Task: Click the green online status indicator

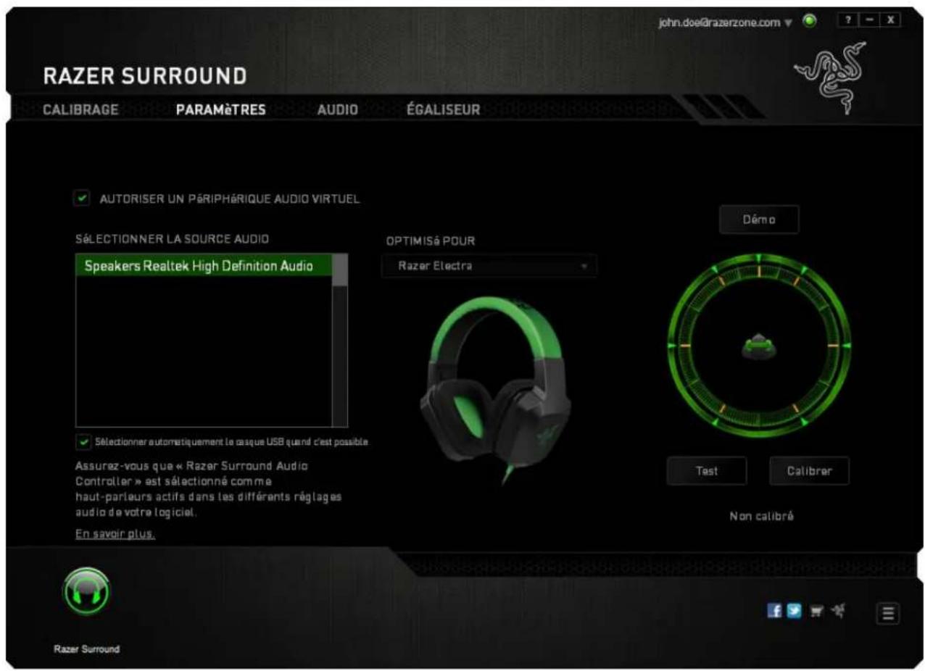Action: (810, 21)
